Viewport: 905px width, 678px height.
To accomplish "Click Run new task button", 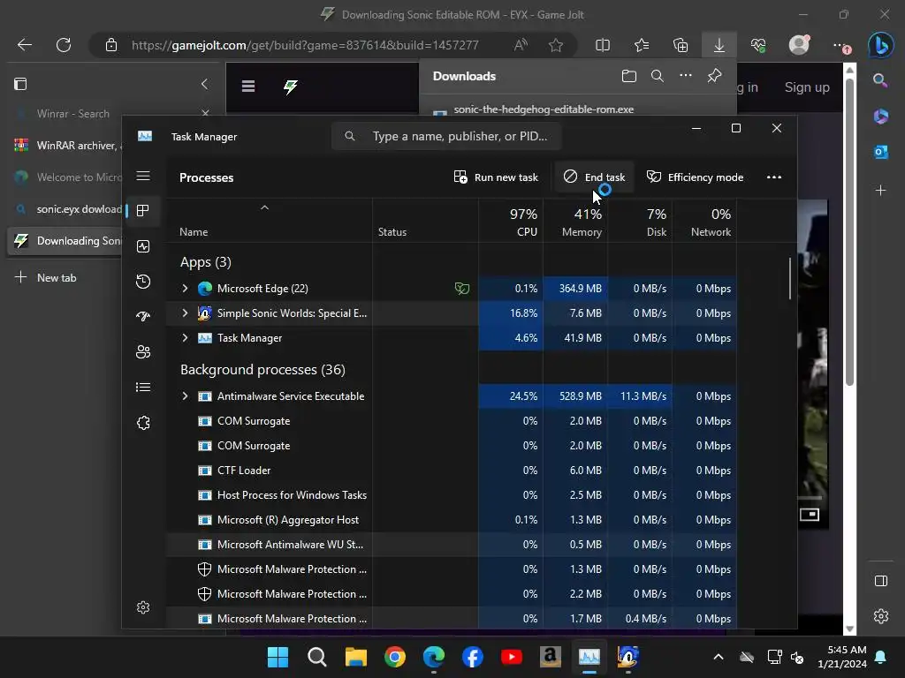I will point(496,177).
